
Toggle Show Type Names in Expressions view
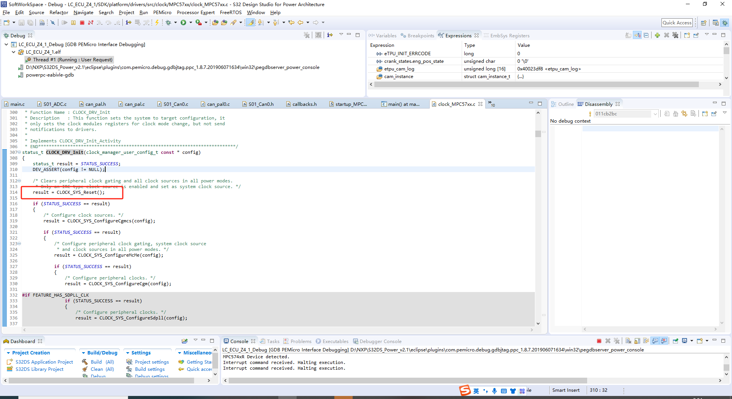point(628,35)
